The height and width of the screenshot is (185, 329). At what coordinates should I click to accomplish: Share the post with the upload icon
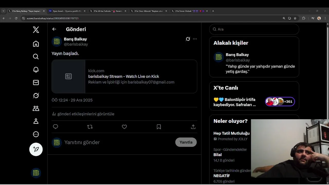193,127
